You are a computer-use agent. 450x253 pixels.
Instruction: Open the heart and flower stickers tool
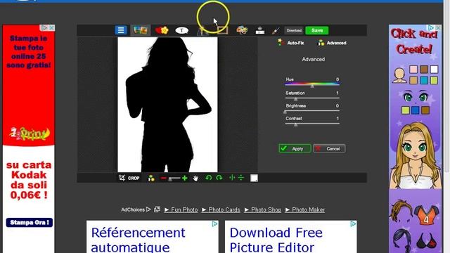pos(162,30)
